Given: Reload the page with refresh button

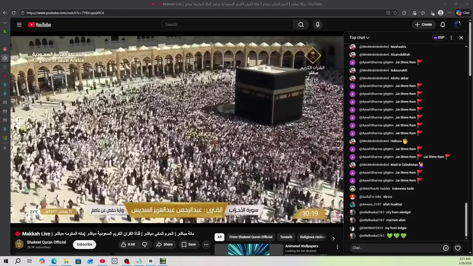Looking at the screenshot, I should click(14, 13).
